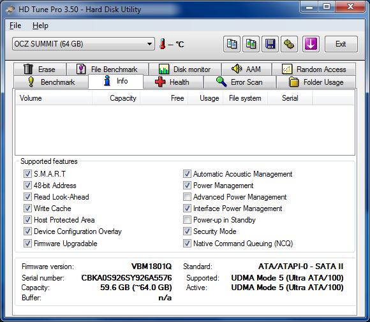Open the Folder Usage tab
Screen dimensions: 370x322
click(316, 82)
